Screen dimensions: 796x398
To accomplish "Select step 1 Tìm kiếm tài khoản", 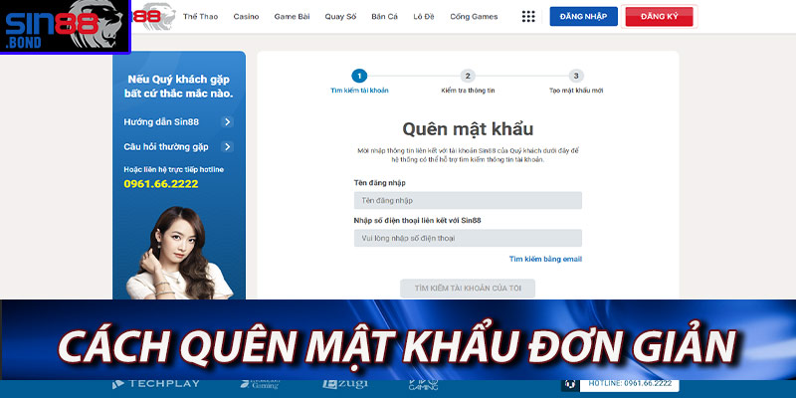I will 359,82.
